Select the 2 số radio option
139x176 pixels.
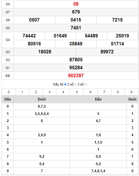(75, 84)
